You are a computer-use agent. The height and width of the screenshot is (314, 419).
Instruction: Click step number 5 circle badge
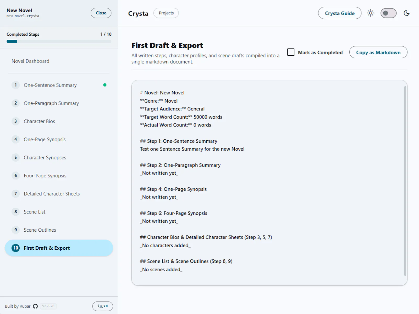click(16, 157)
